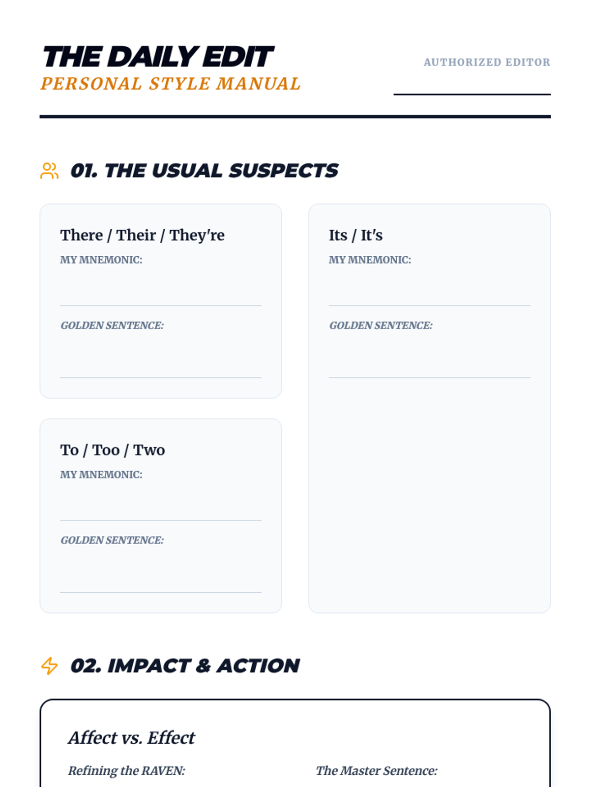Click the Authorized Editor label
This screenshot has width=590, height=787.
[487, 62]
